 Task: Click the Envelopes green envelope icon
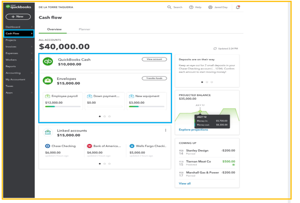tap(48, 81)
